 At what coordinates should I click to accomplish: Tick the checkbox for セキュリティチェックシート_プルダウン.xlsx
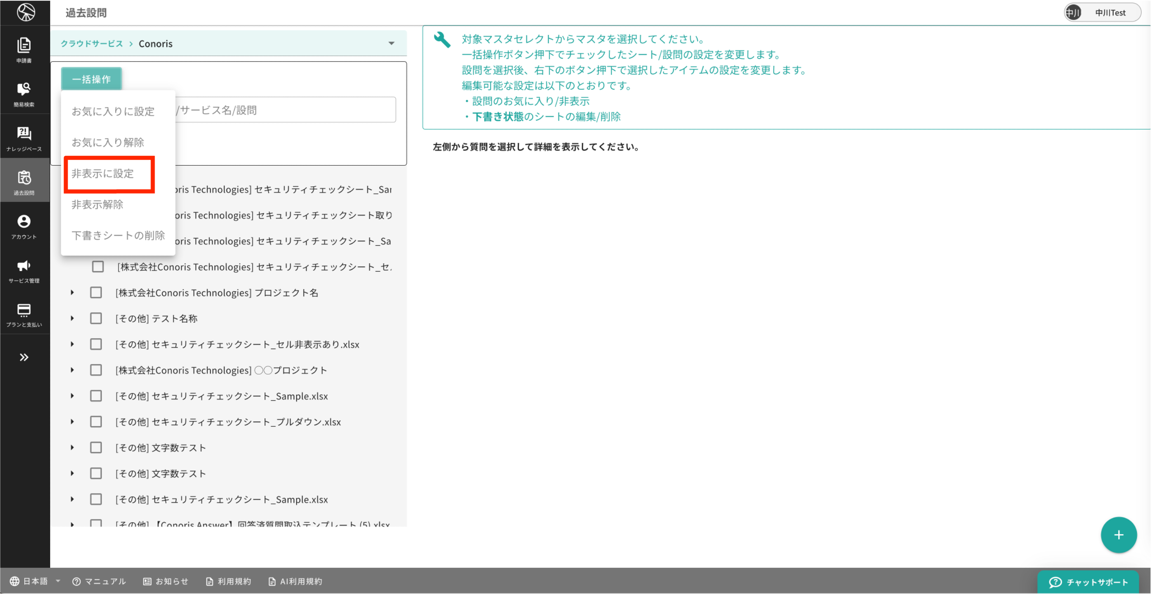96,421
